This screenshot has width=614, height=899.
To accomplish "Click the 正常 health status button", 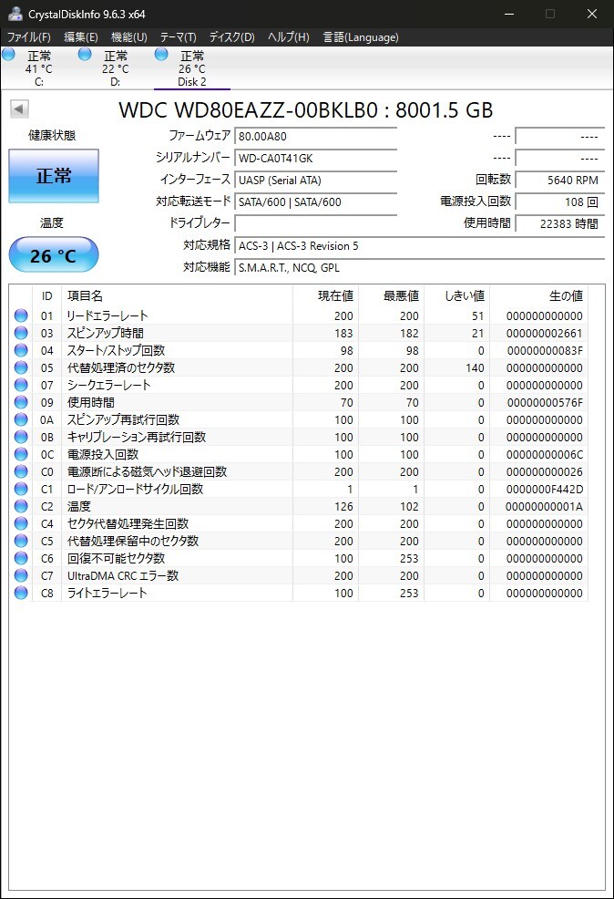I will [x=54, y=176].
